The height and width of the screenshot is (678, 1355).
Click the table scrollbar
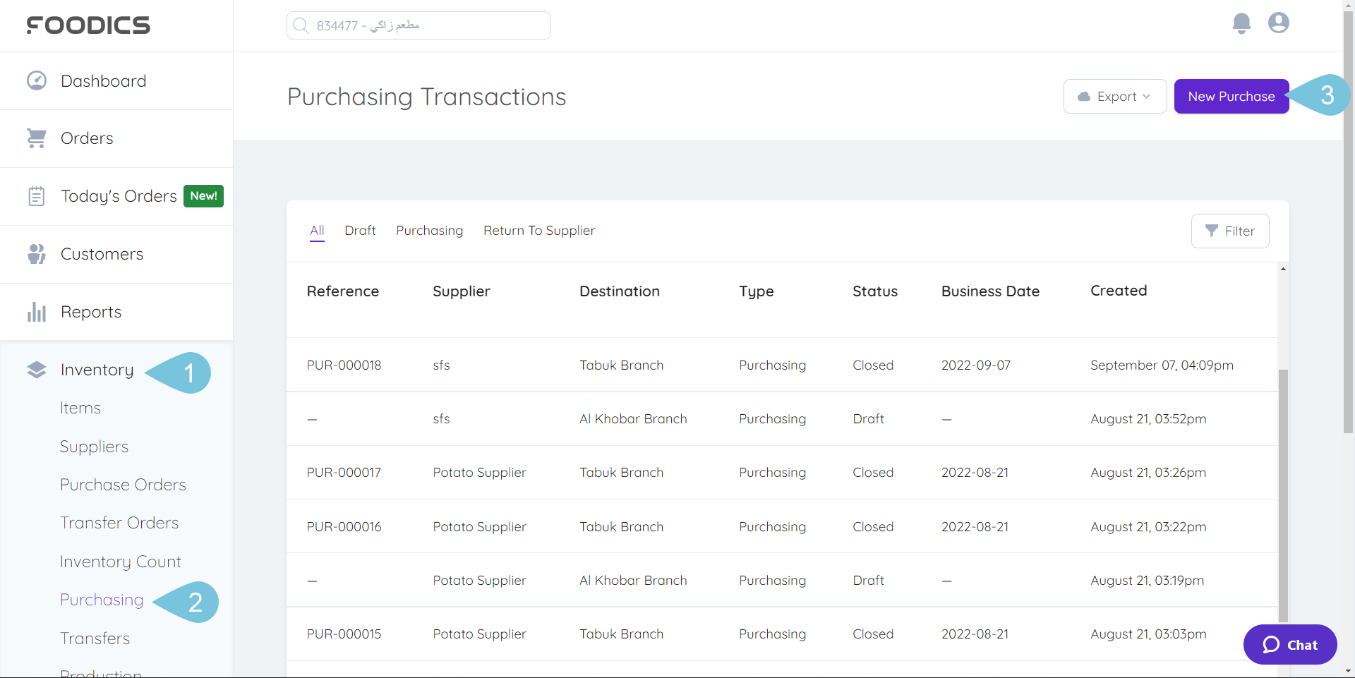click(1282, 494)
